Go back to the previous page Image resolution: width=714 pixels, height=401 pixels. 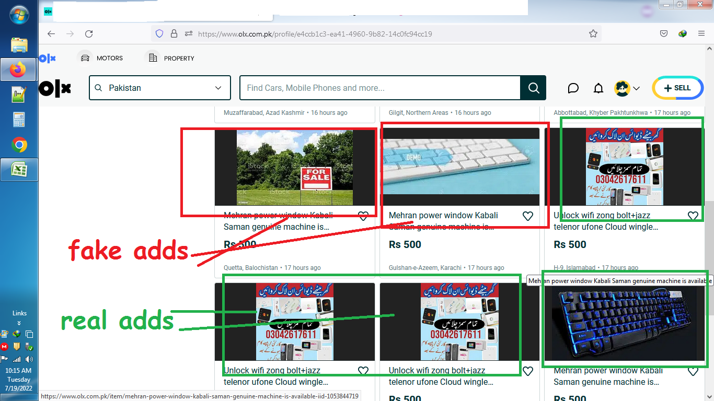click(x=51, y=34)
